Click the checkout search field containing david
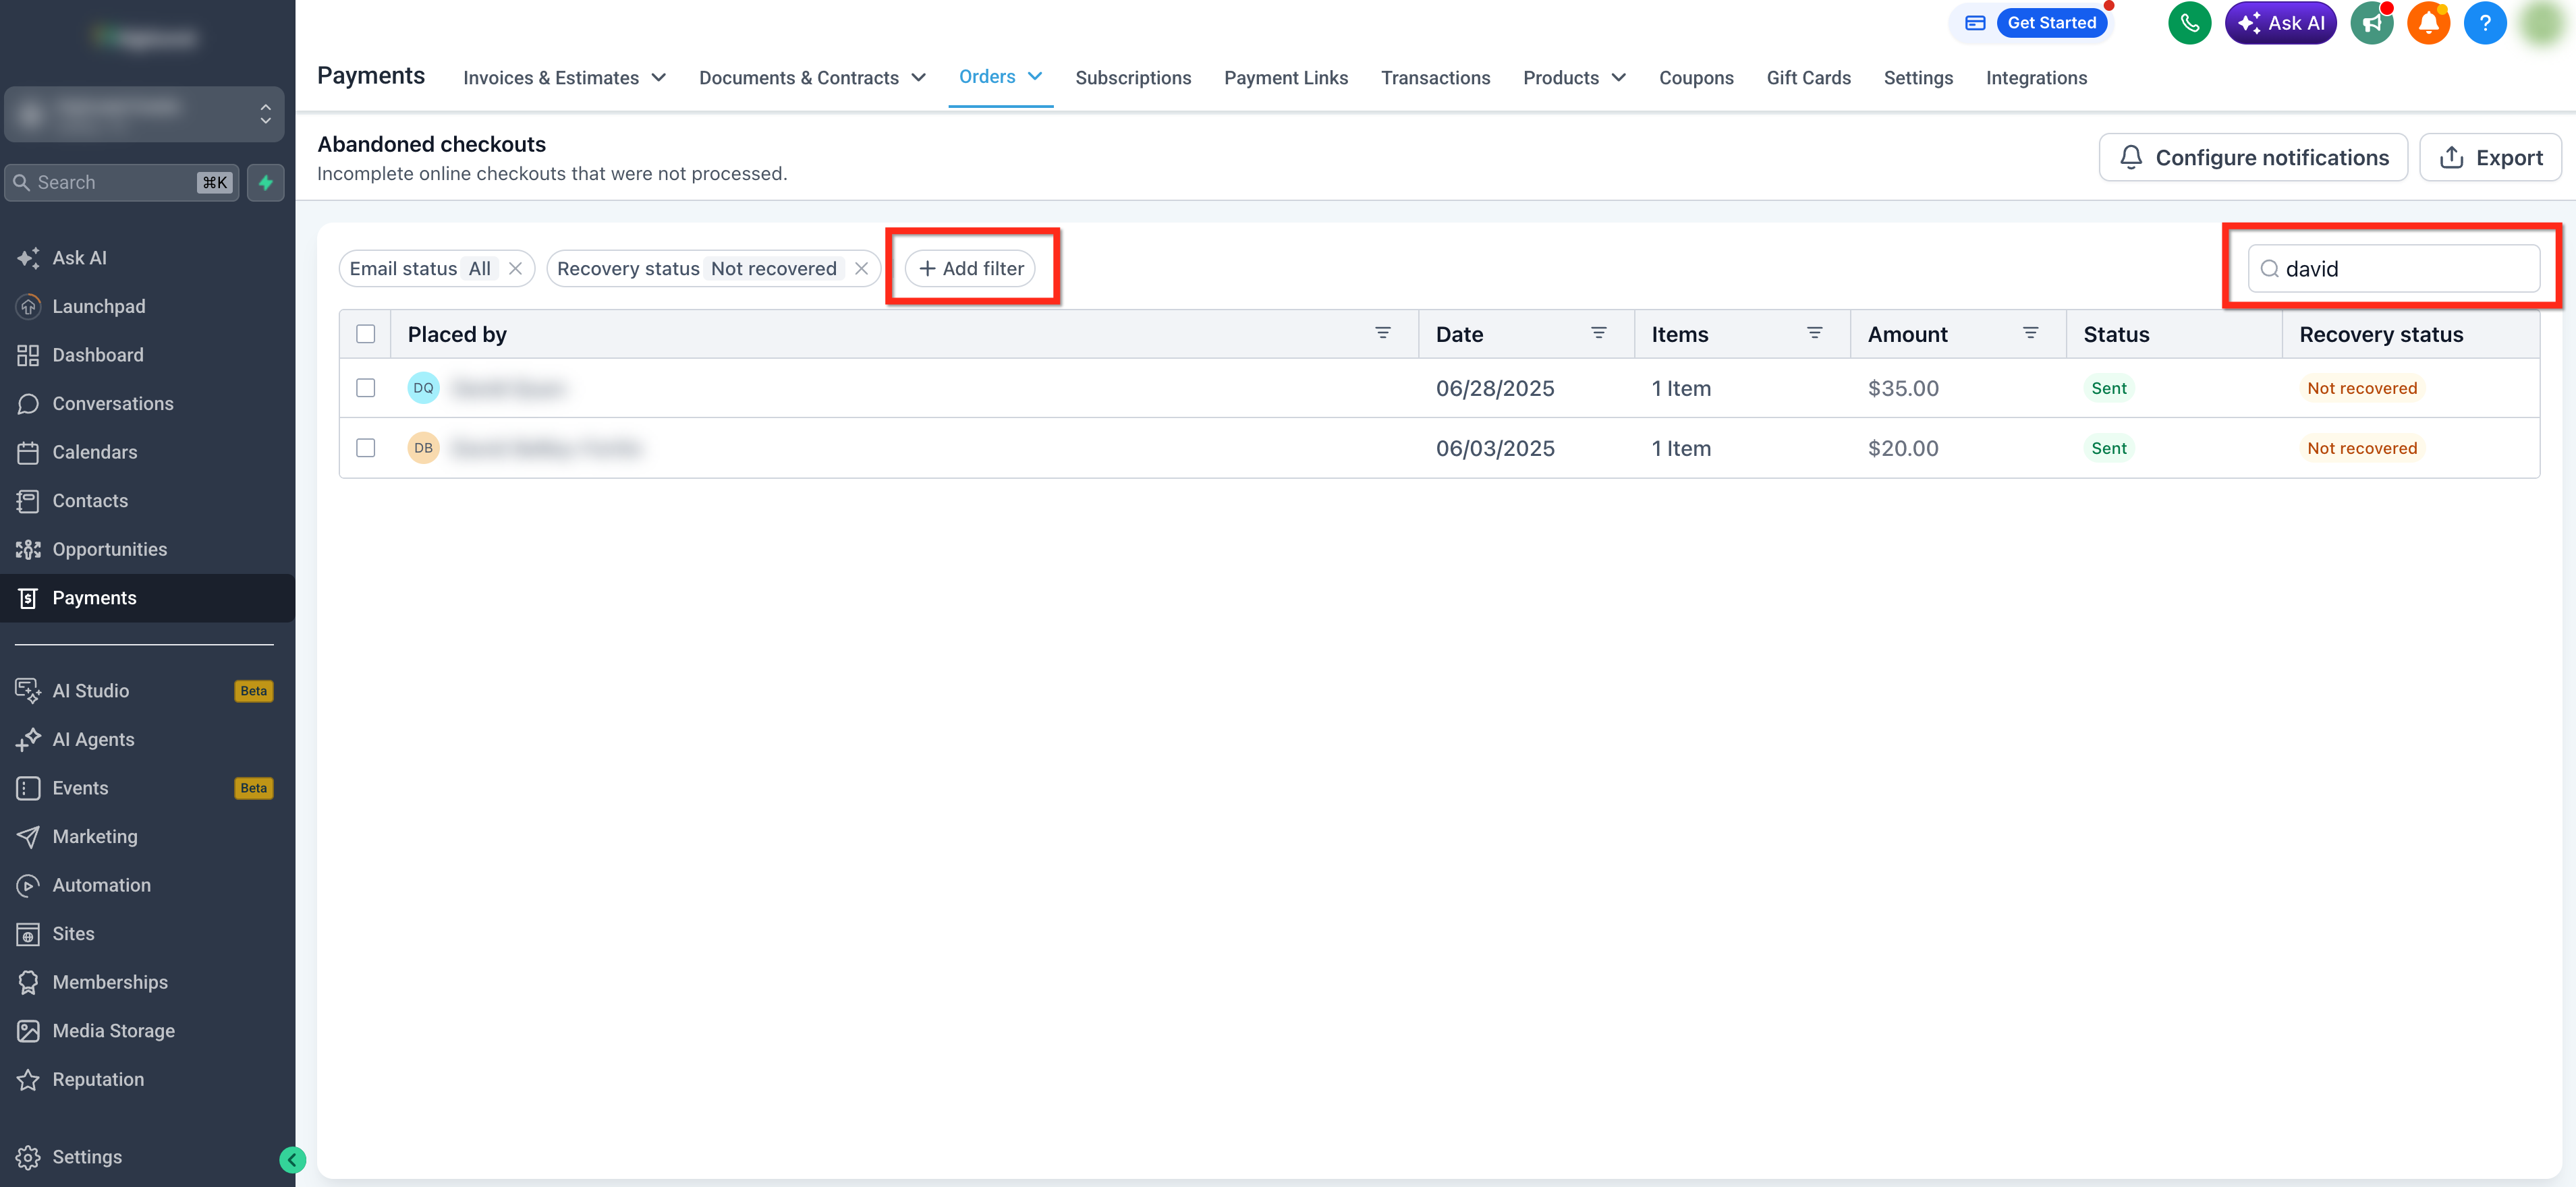Viewport: 2576px width, 1187px height. (2393, 269)
